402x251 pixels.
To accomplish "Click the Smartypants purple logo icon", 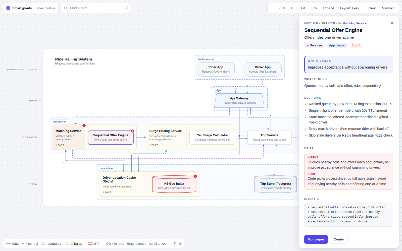I will [8, 8].
